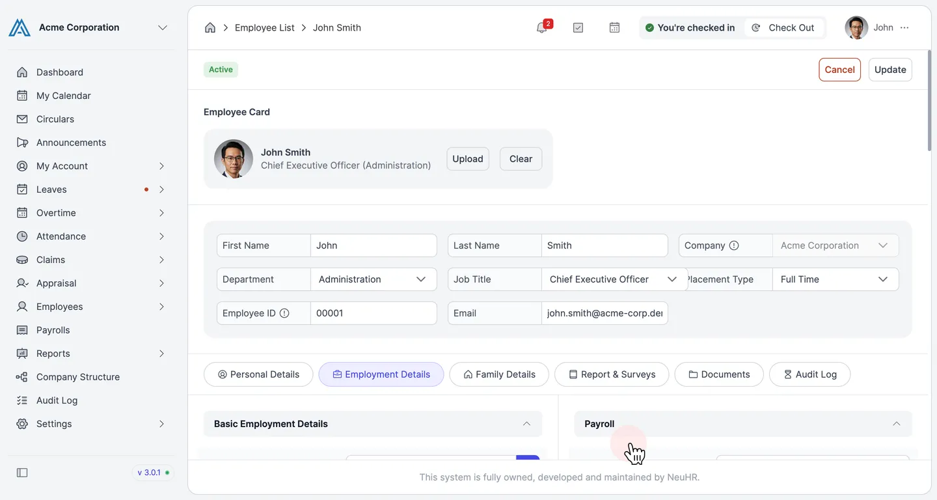Click the Update button
The width and height of the screenshot is (937, 500).
(x=890, y=70)
